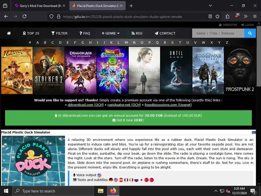Open the Until Dawn cover
261x196 pixels.
pyautogui.click(x=176, y=70)
